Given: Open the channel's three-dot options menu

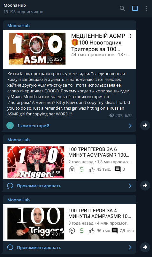Looking at the screenshot, I should [x=146, y=8].
